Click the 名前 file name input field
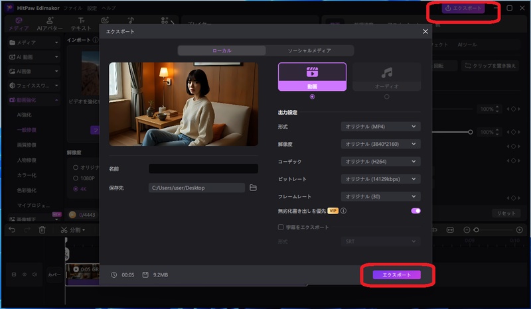 pyautogui.click(x=204, y=168)
